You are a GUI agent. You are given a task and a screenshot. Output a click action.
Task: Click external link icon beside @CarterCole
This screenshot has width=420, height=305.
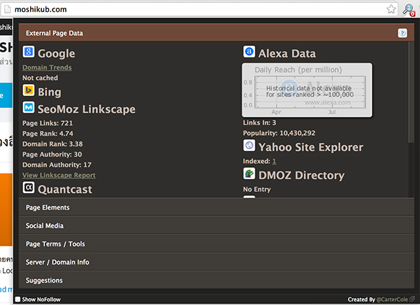point(412,299)
